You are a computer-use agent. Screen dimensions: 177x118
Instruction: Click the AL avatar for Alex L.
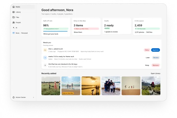coord(45,50)
